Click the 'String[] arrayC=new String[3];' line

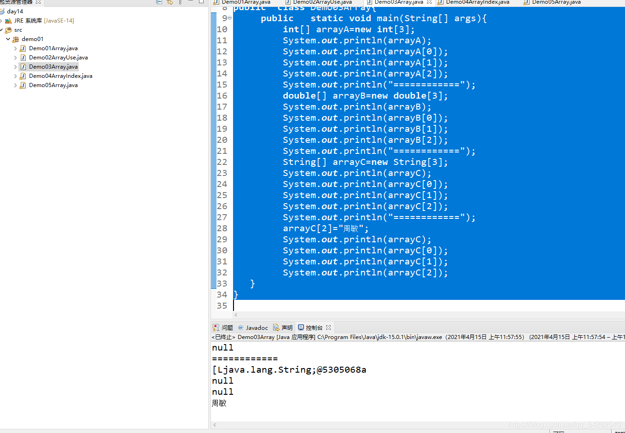coord(365,162)
